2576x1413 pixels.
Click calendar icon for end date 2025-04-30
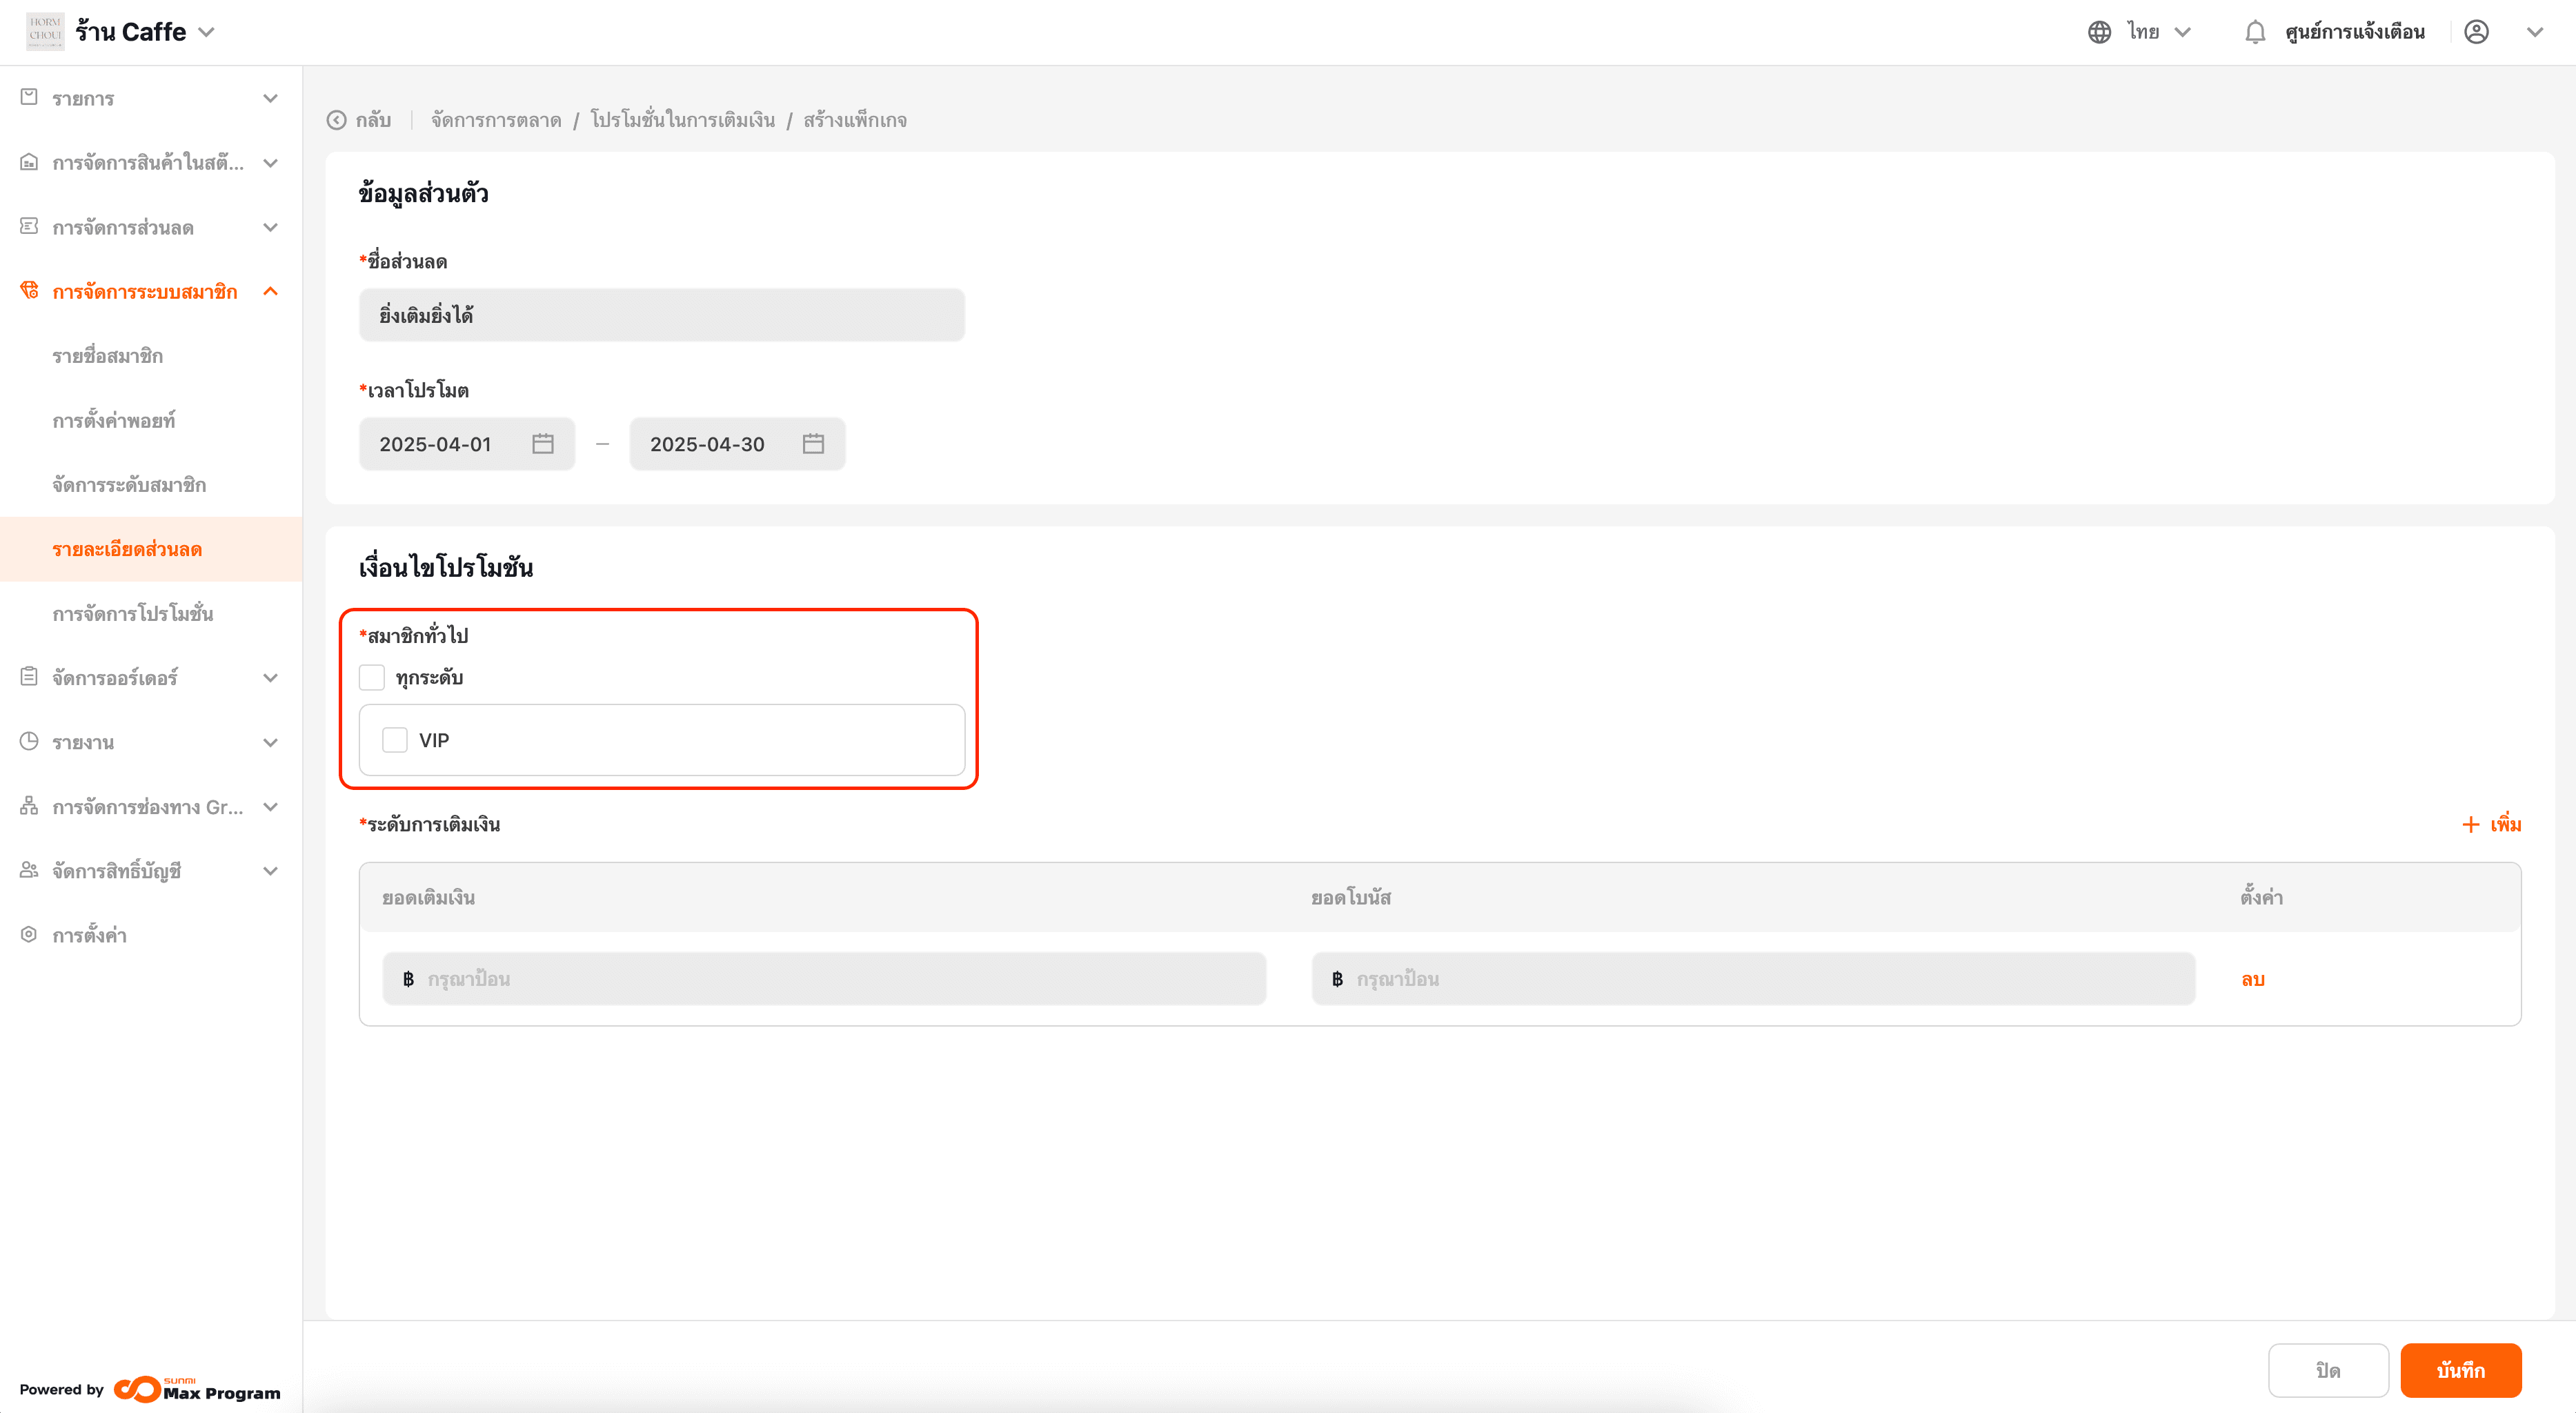point(813,444)
